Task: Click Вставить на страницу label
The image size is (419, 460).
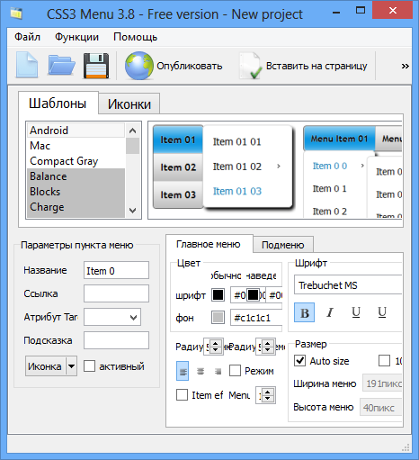Action: (316, 66)
